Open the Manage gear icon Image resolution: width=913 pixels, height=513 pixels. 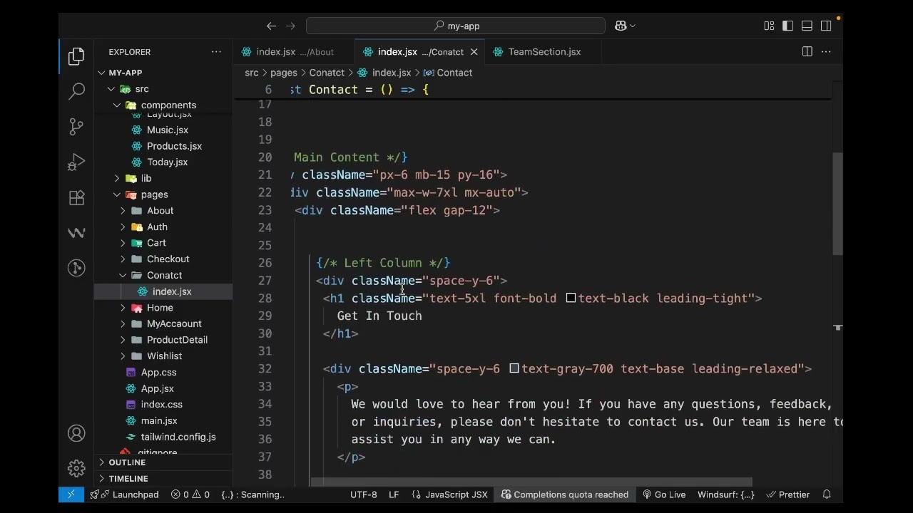tap(76, 468)
